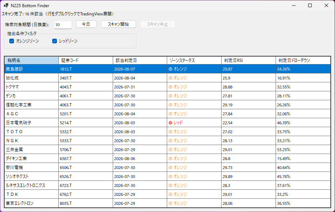Click the status circle icon in 鹿島建設 row

pyautogui.click(x=170, y=69)
